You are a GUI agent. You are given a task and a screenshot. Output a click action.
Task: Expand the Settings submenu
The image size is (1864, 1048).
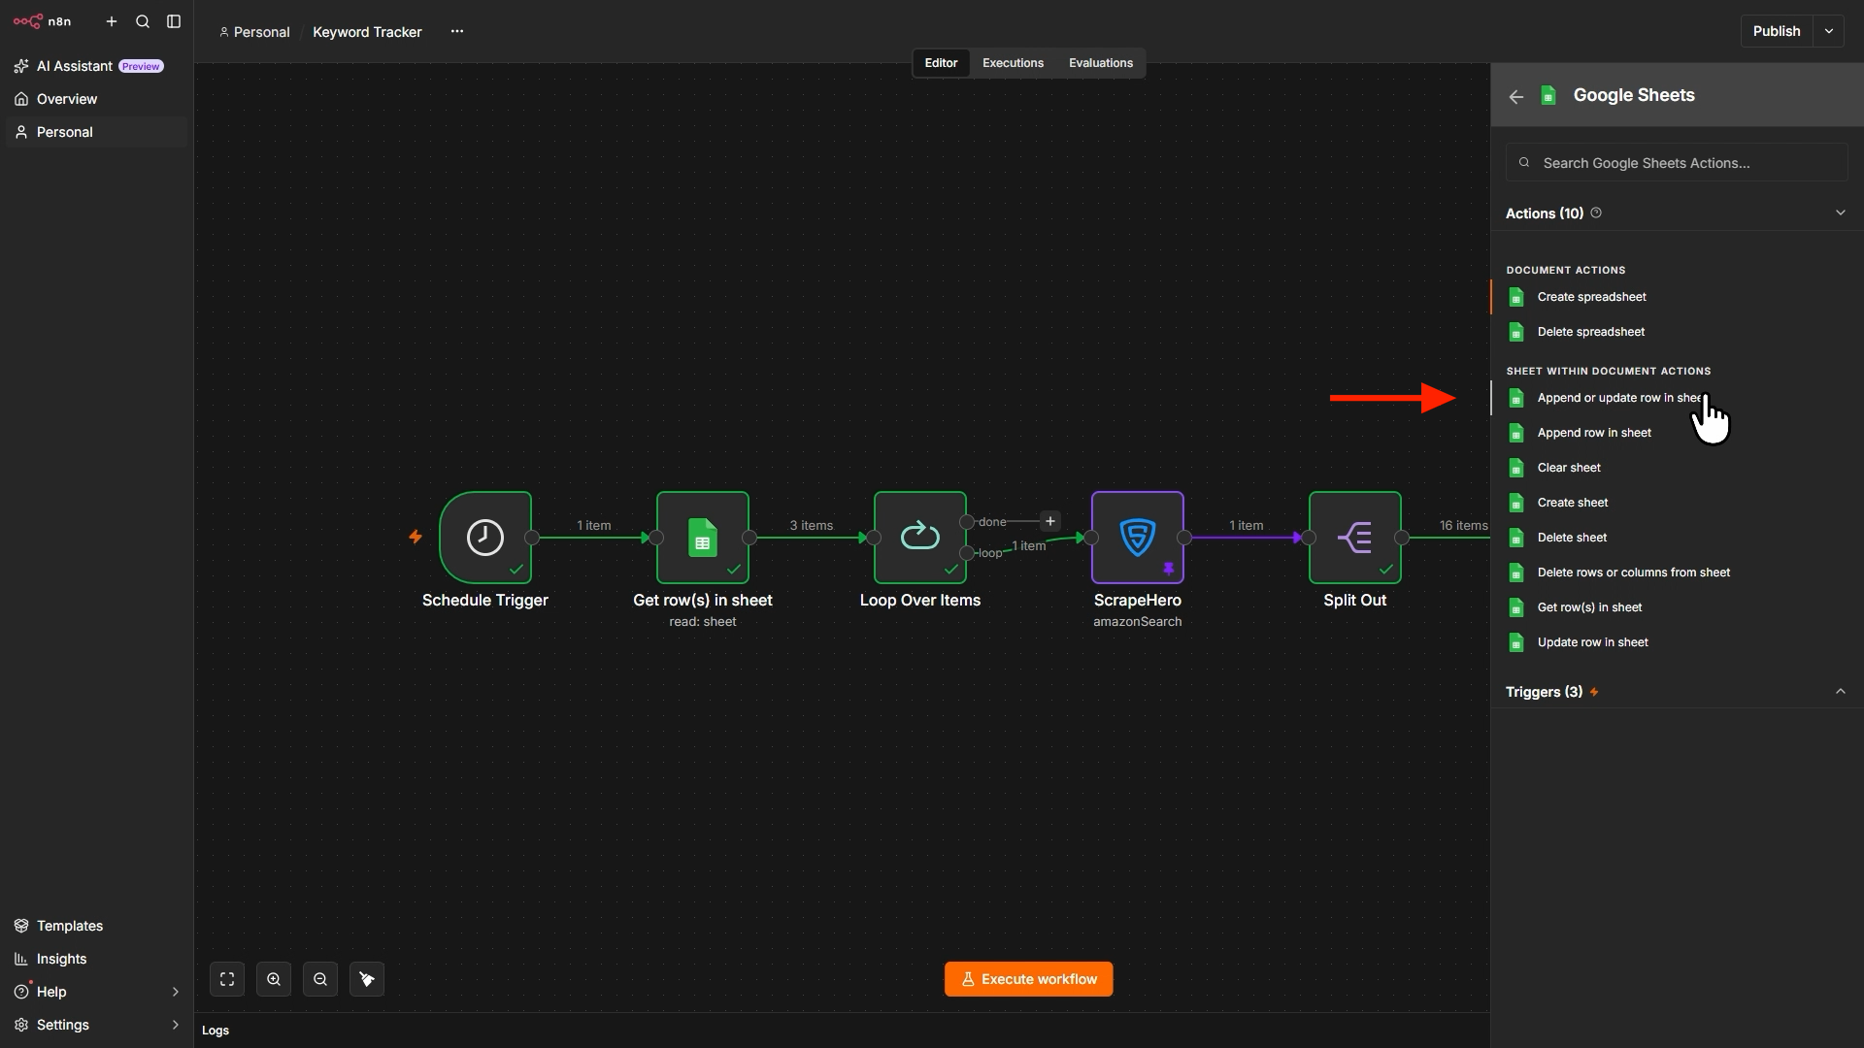point(176,1025)
